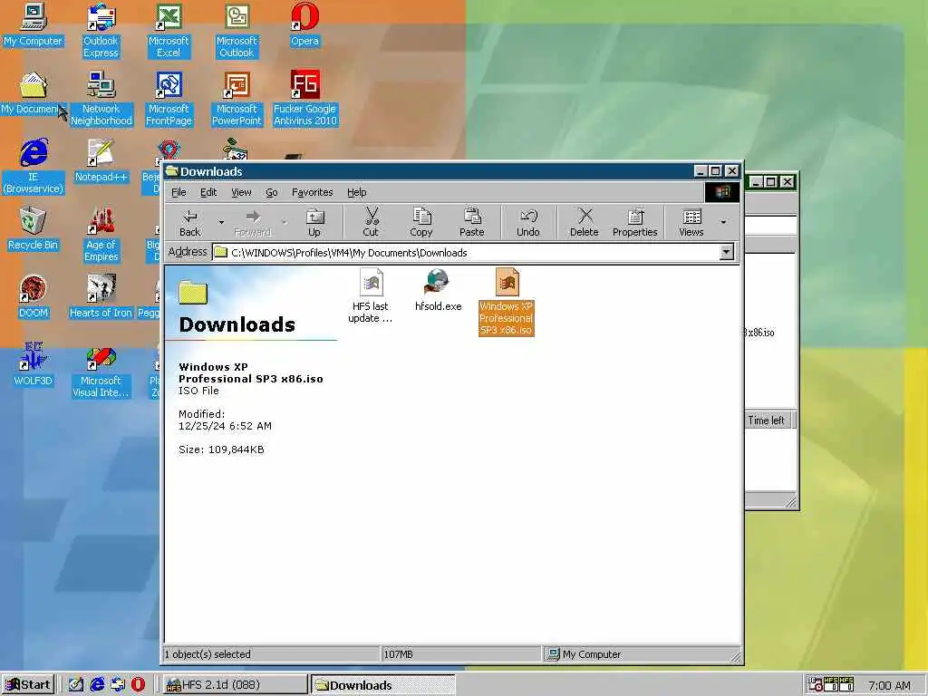Launch Internet Explorer from quick launch
The image size is (928, 696).
97,685
